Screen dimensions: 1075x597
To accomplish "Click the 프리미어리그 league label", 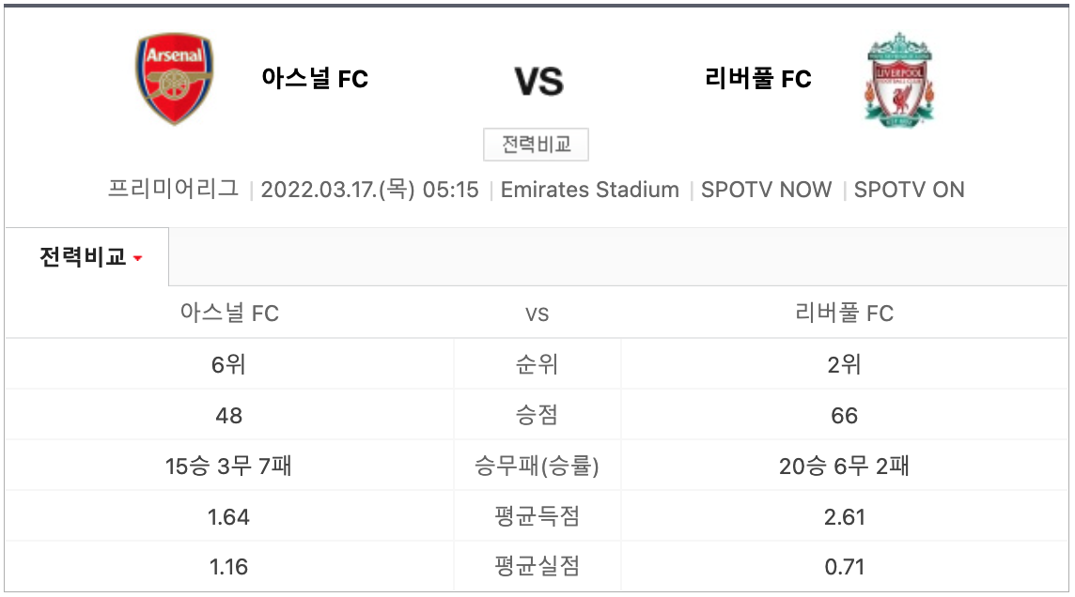I will click(x=174, y=190).
